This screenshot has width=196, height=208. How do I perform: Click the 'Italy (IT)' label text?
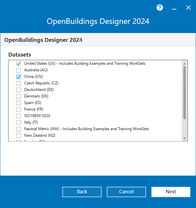pos(31,122)
